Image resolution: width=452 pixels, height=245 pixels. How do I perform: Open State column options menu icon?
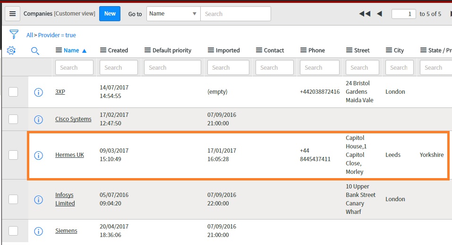(x=423, y=50)
